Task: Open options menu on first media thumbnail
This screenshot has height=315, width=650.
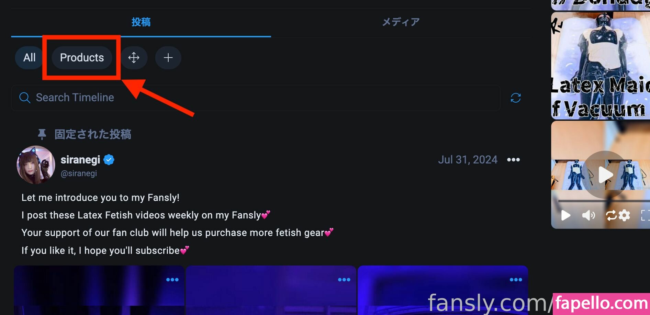Action: (x=172, y=280)
